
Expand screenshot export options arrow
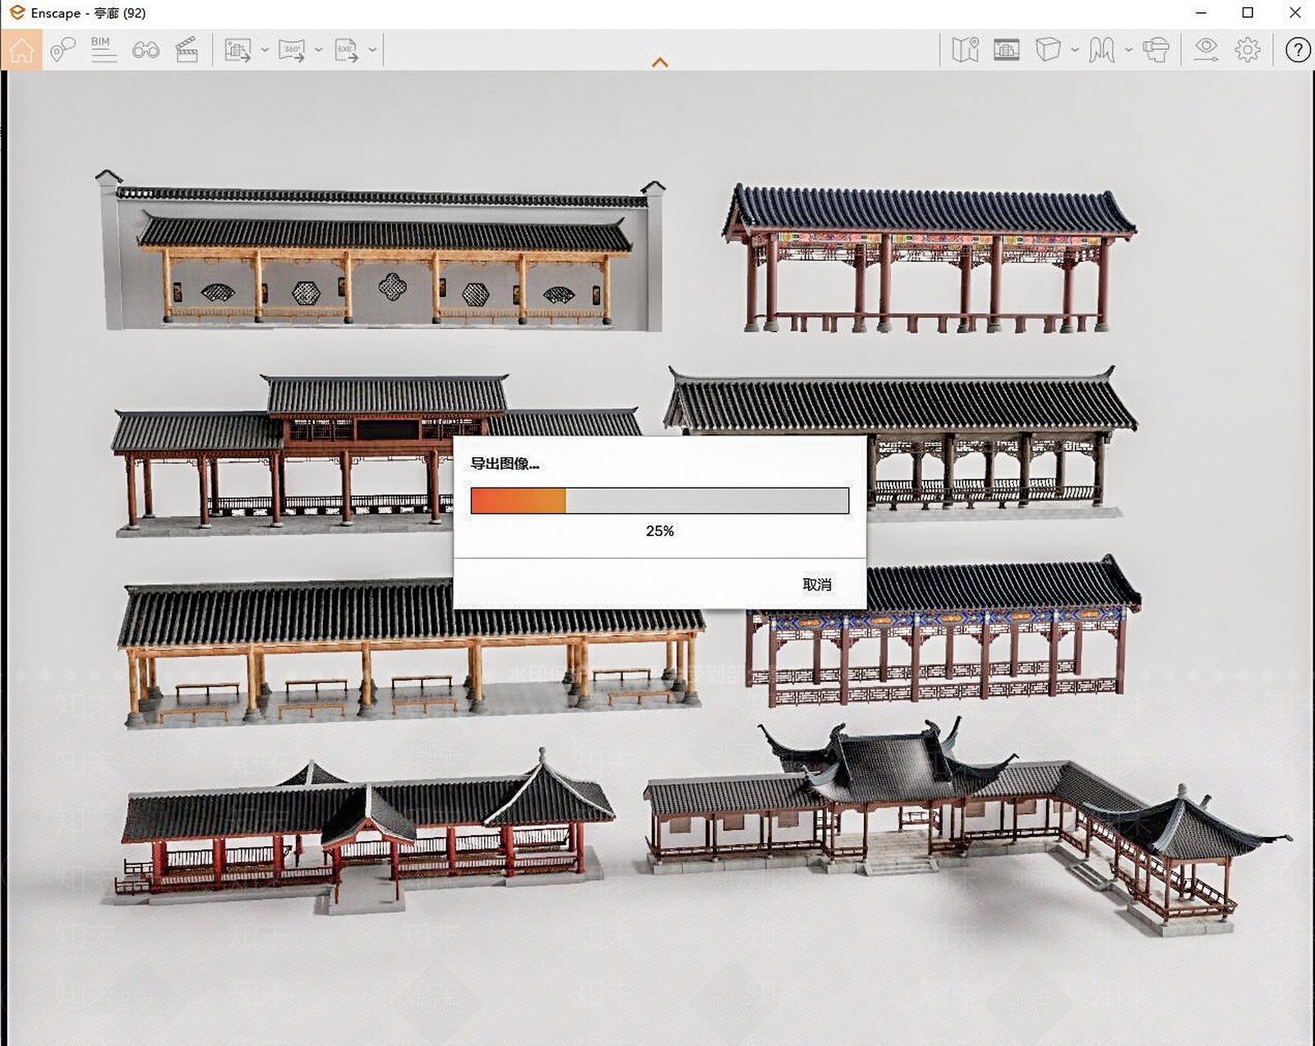pyautogui.click(x=265, y=50)
